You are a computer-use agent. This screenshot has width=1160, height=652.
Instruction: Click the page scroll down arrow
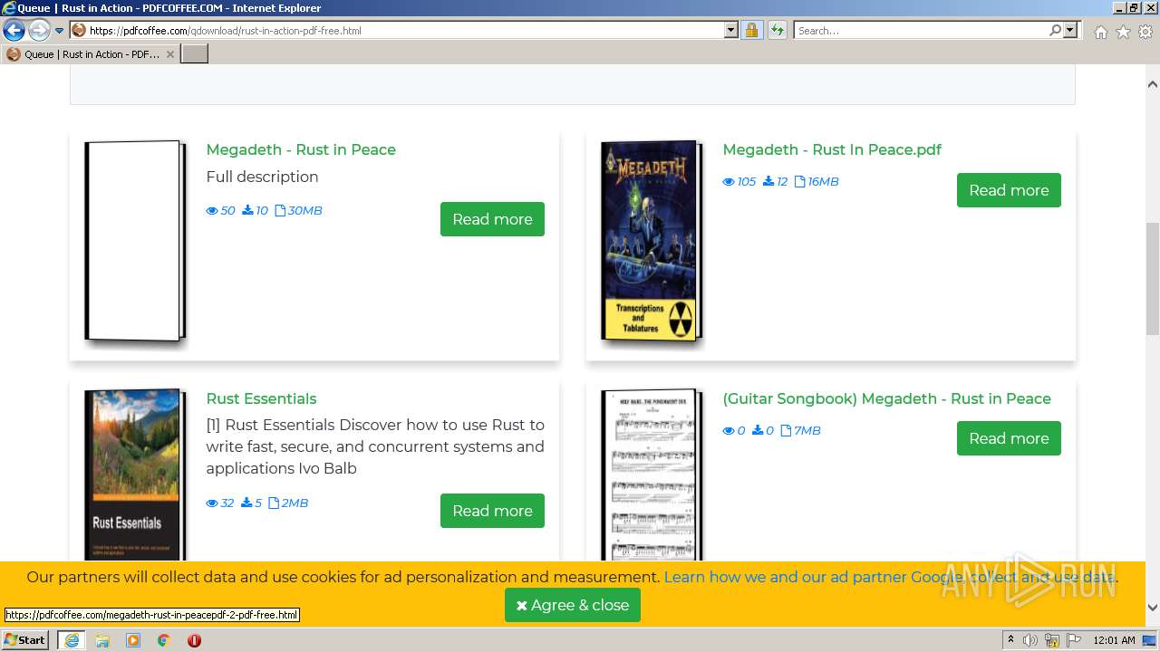click(x=1153, y=608)
